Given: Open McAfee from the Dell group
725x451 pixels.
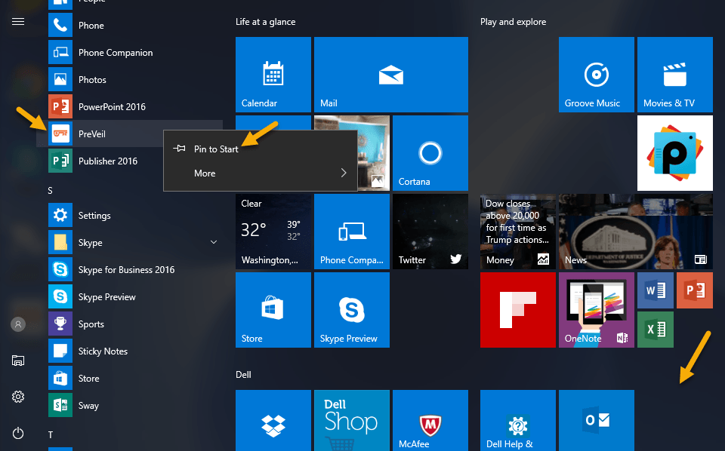Looking at the screenshot, I should point(430,422).
